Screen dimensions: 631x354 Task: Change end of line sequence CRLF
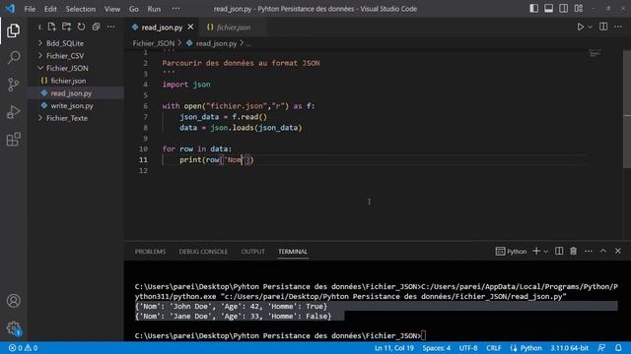(x=493, y=347)
